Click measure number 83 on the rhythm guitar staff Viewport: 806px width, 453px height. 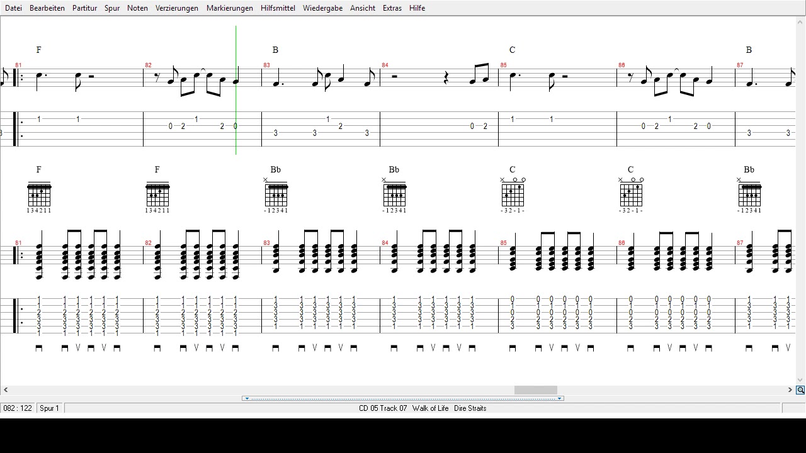tap(266, 243)
